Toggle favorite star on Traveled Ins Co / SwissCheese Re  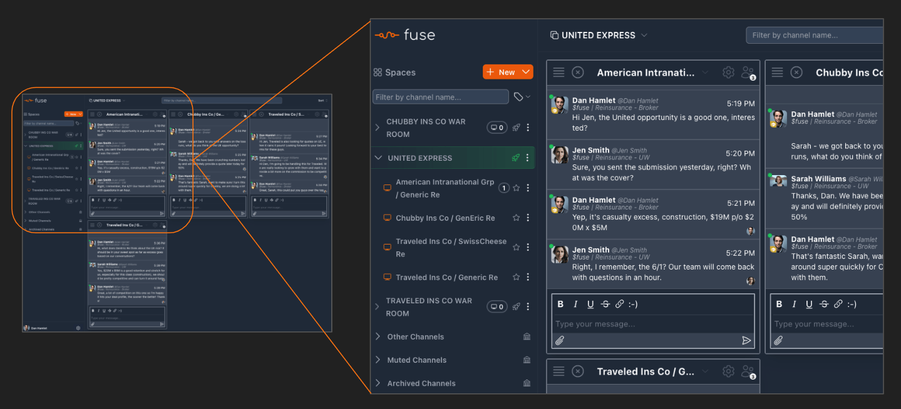(516, 247)
